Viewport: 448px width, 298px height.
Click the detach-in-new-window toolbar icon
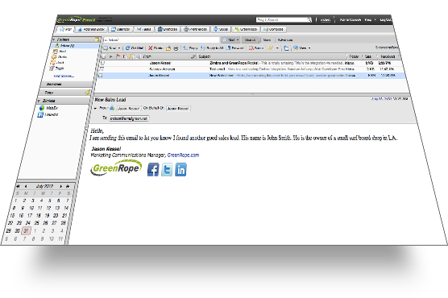point(286,48)
